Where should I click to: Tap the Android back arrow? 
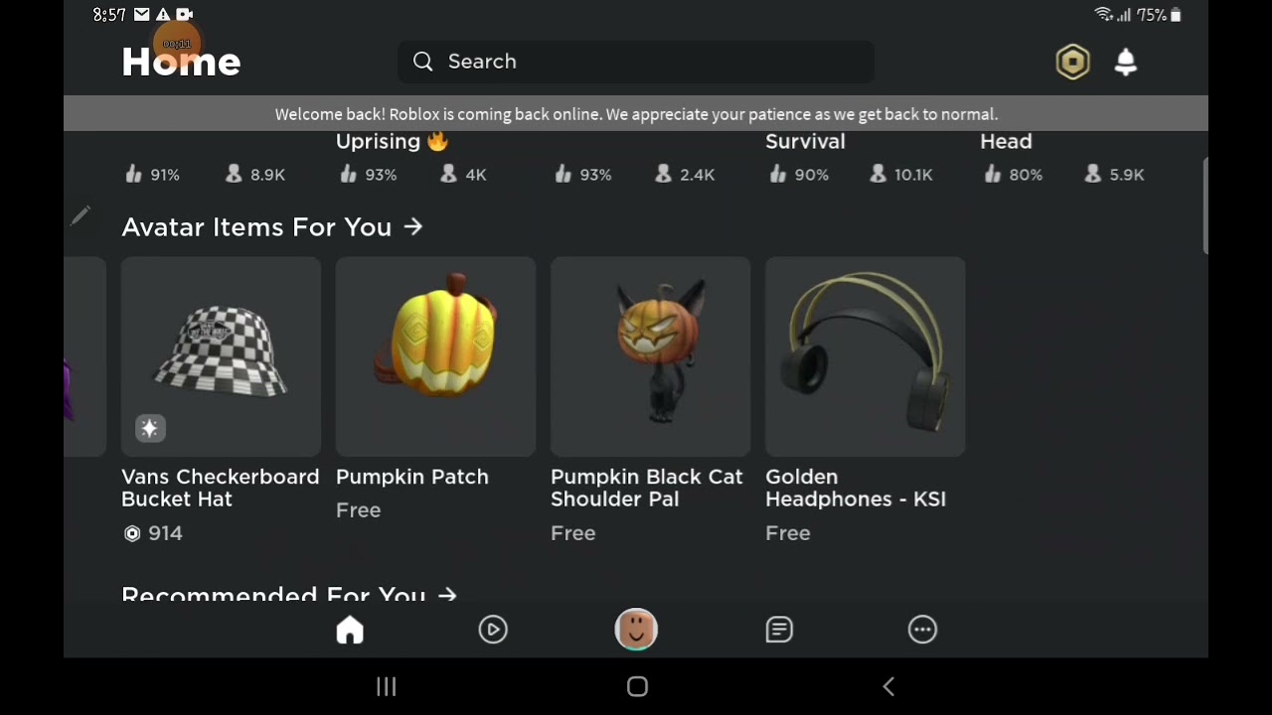(x=888, y=686)
